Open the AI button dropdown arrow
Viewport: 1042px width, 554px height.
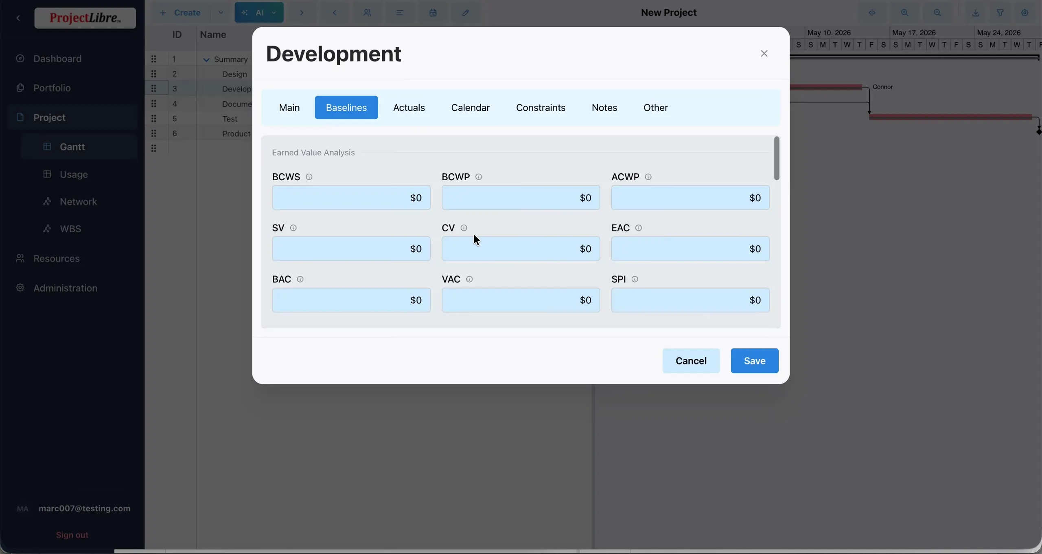[x=274, y=13]
